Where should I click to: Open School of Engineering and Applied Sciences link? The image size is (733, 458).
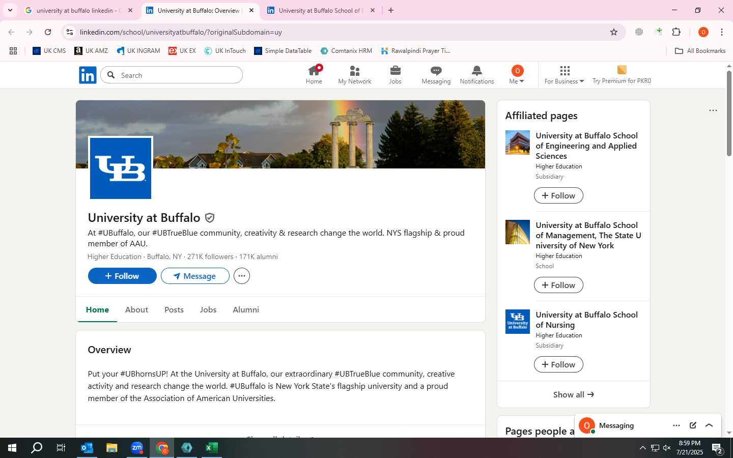point(586,146)
